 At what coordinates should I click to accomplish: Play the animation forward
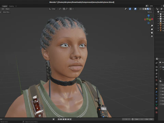(x=66, y=119)
